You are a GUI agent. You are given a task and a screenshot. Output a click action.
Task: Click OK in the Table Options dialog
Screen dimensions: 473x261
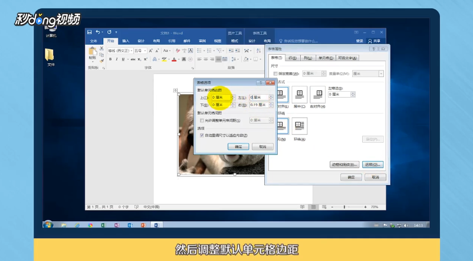click(238, 147)
